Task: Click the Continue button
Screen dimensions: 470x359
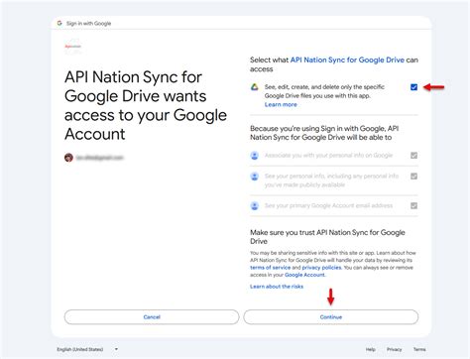Action: click(331, 317)
